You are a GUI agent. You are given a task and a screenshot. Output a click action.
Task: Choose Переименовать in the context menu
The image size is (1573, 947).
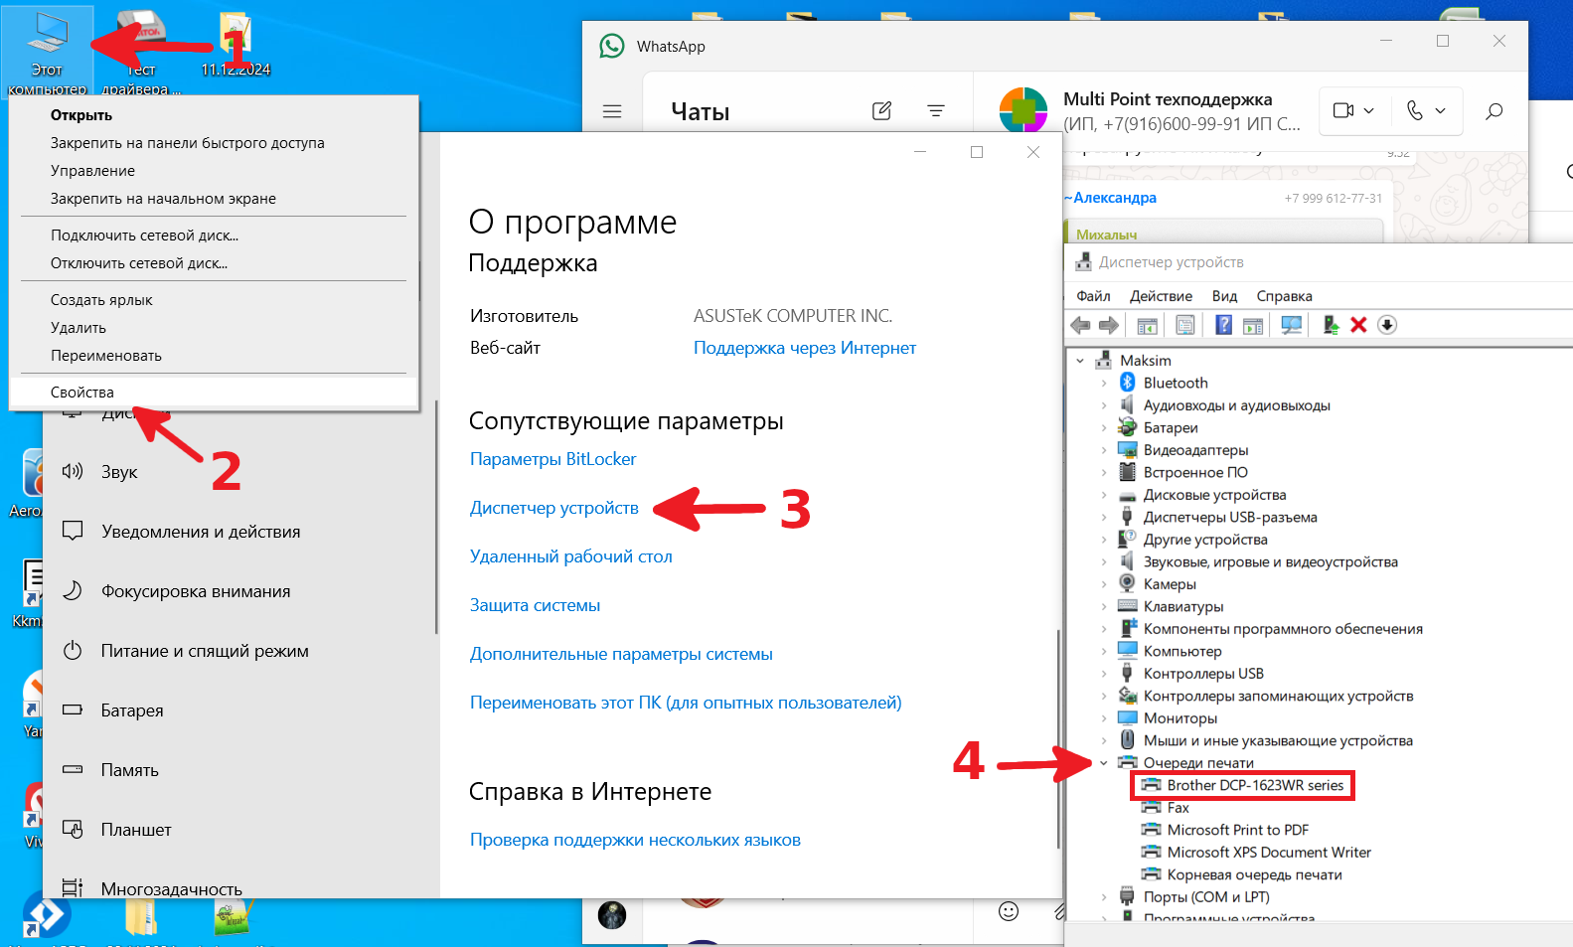[x=214, y=356]
